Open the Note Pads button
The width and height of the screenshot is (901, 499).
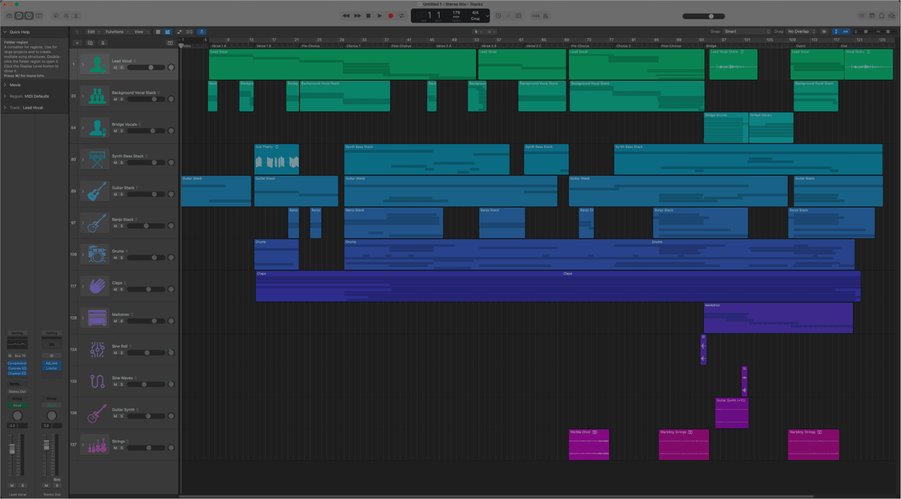click(872, 16)
